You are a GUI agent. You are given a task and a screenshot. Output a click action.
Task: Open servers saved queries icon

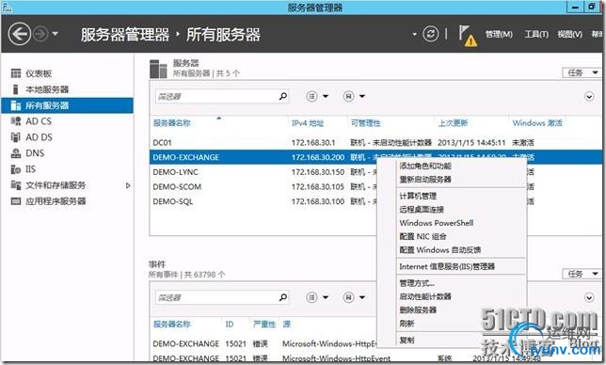point(348,96)
